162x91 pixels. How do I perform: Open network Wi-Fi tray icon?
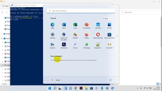tap(145, 88)
